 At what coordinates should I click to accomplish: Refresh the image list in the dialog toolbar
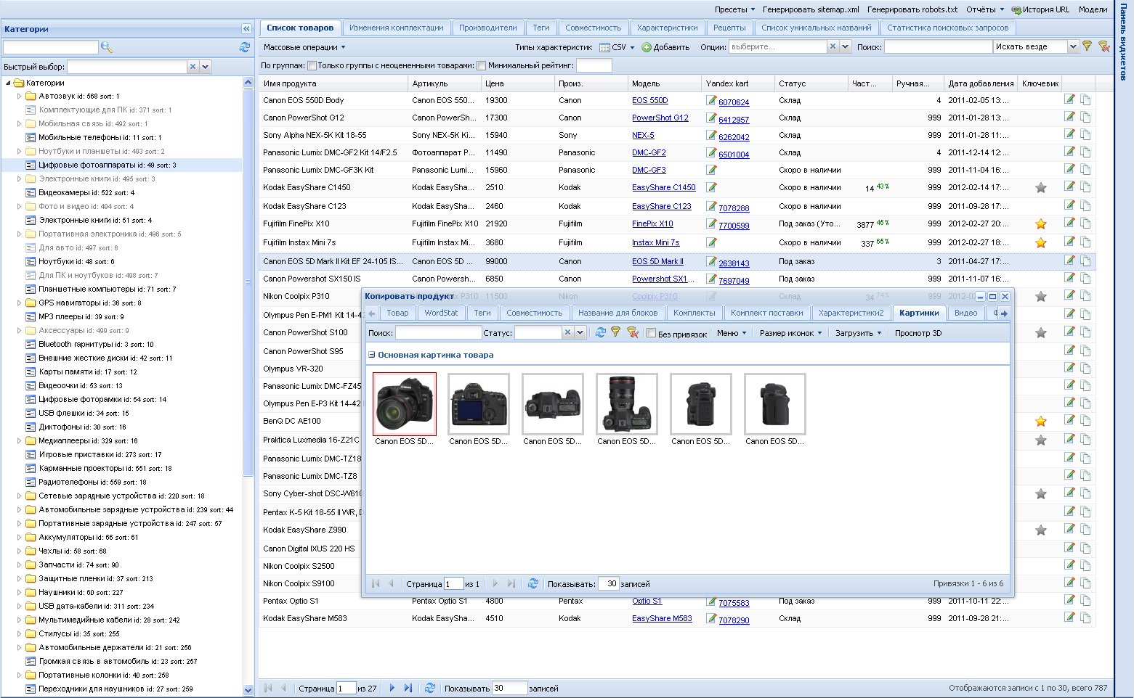point(600,333)
